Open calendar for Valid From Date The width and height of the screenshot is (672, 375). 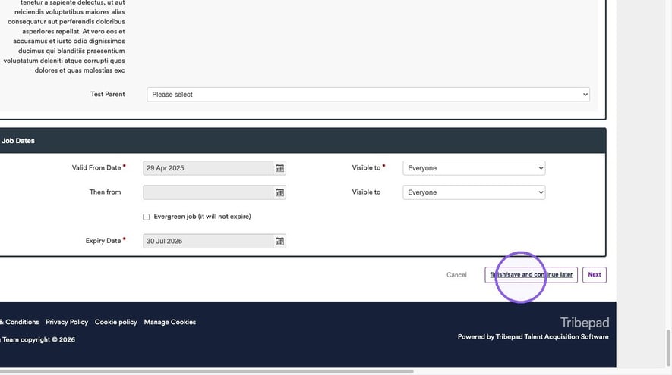pos(279,168)
